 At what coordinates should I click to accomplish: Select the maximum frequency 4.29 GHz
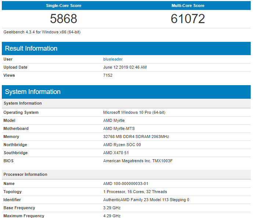coord(112,216)
